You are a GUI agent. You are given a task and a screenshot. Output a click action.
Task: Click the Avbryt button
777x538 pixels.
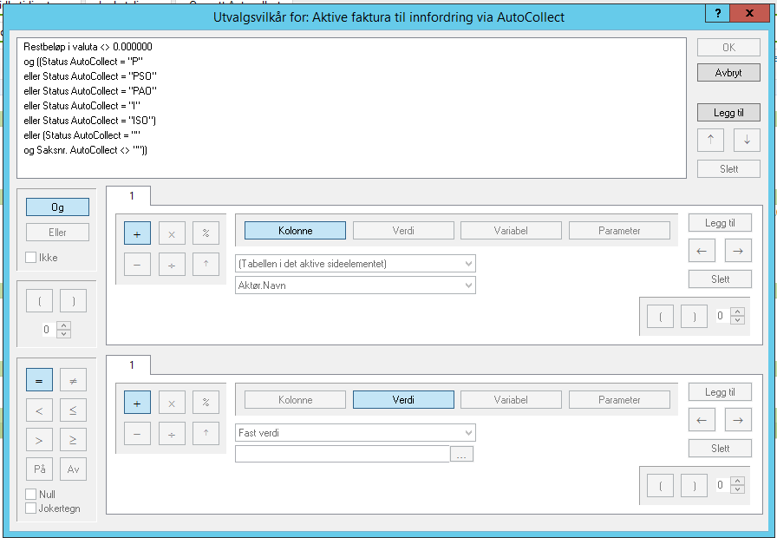pyautogui.click(x=728, y=72)
